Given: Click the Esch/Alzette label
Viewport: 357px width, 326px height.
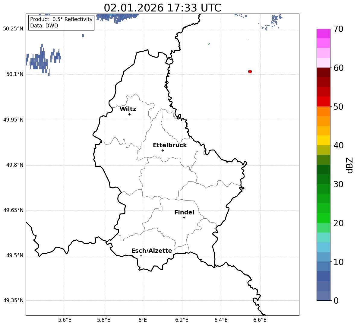Looking at the screenshot, I should (x=152, y=251).
